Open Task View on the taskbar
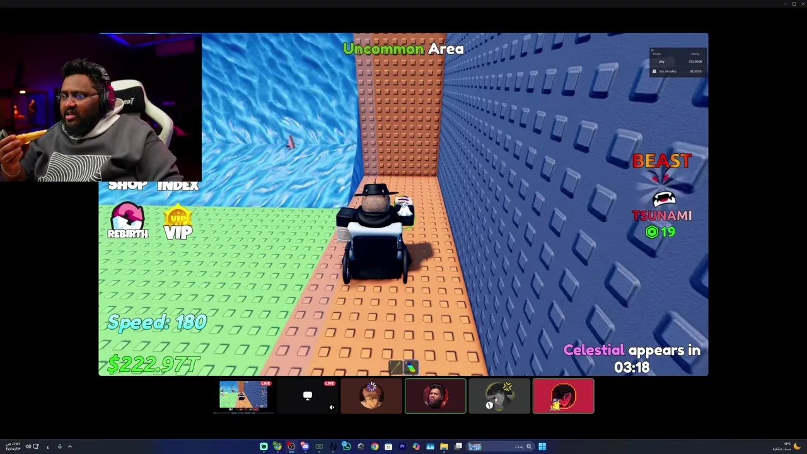The width and height of the screenshot is (807, 454). pos(458,446)
